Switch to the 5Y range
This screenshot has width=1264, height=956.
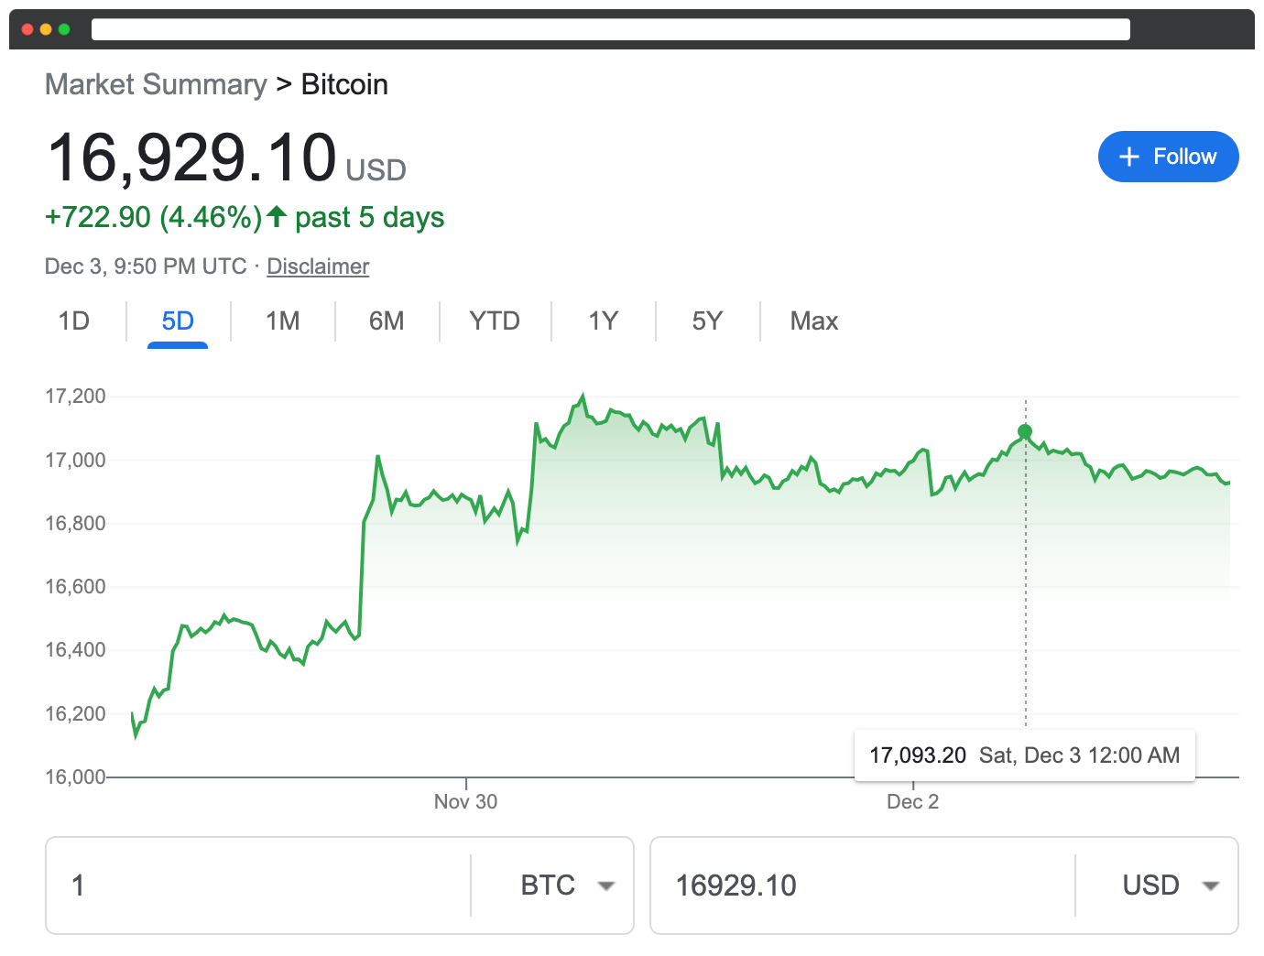coord(707,321)
